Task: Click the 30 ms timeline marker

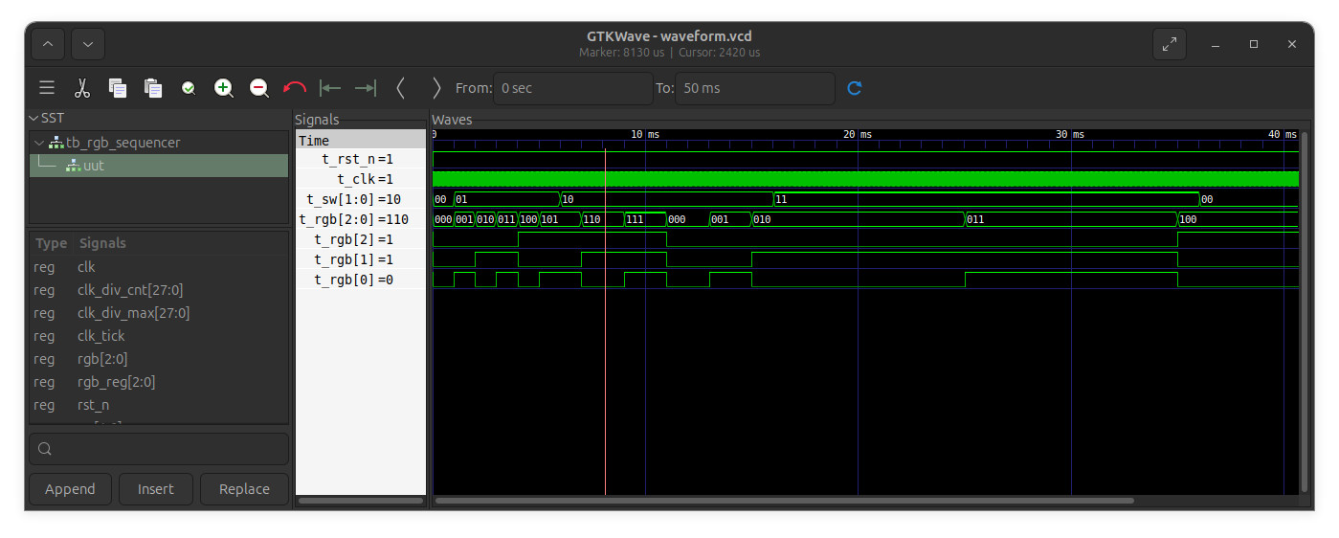Action: coord(1071,135)
